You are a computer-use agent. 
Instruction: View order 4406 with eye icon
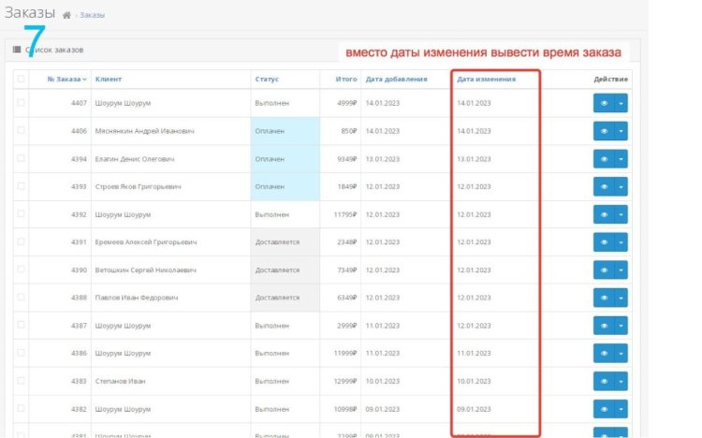click(604, 131)
